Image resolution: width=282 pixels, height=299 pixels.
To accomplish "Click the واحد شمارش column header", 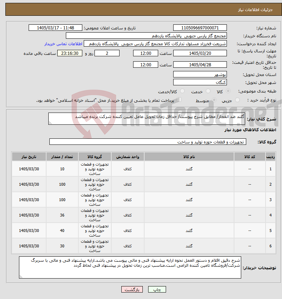I will click(128, 157).
